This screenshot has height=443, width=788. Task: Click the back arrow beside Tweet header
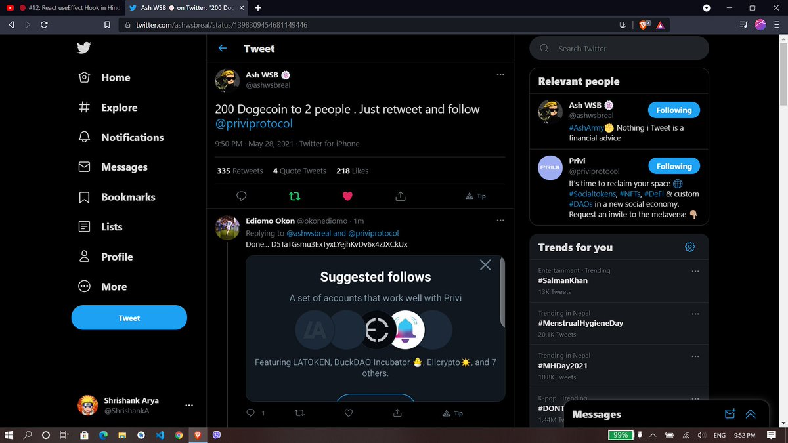point(223,48)
